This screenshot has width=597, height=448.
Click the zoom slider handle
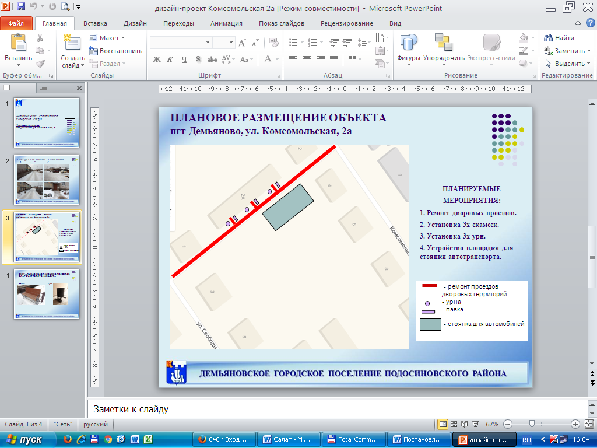532,423
